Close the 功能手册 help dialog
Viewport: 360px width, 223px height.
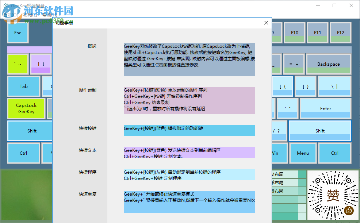(x=266, y=22)
